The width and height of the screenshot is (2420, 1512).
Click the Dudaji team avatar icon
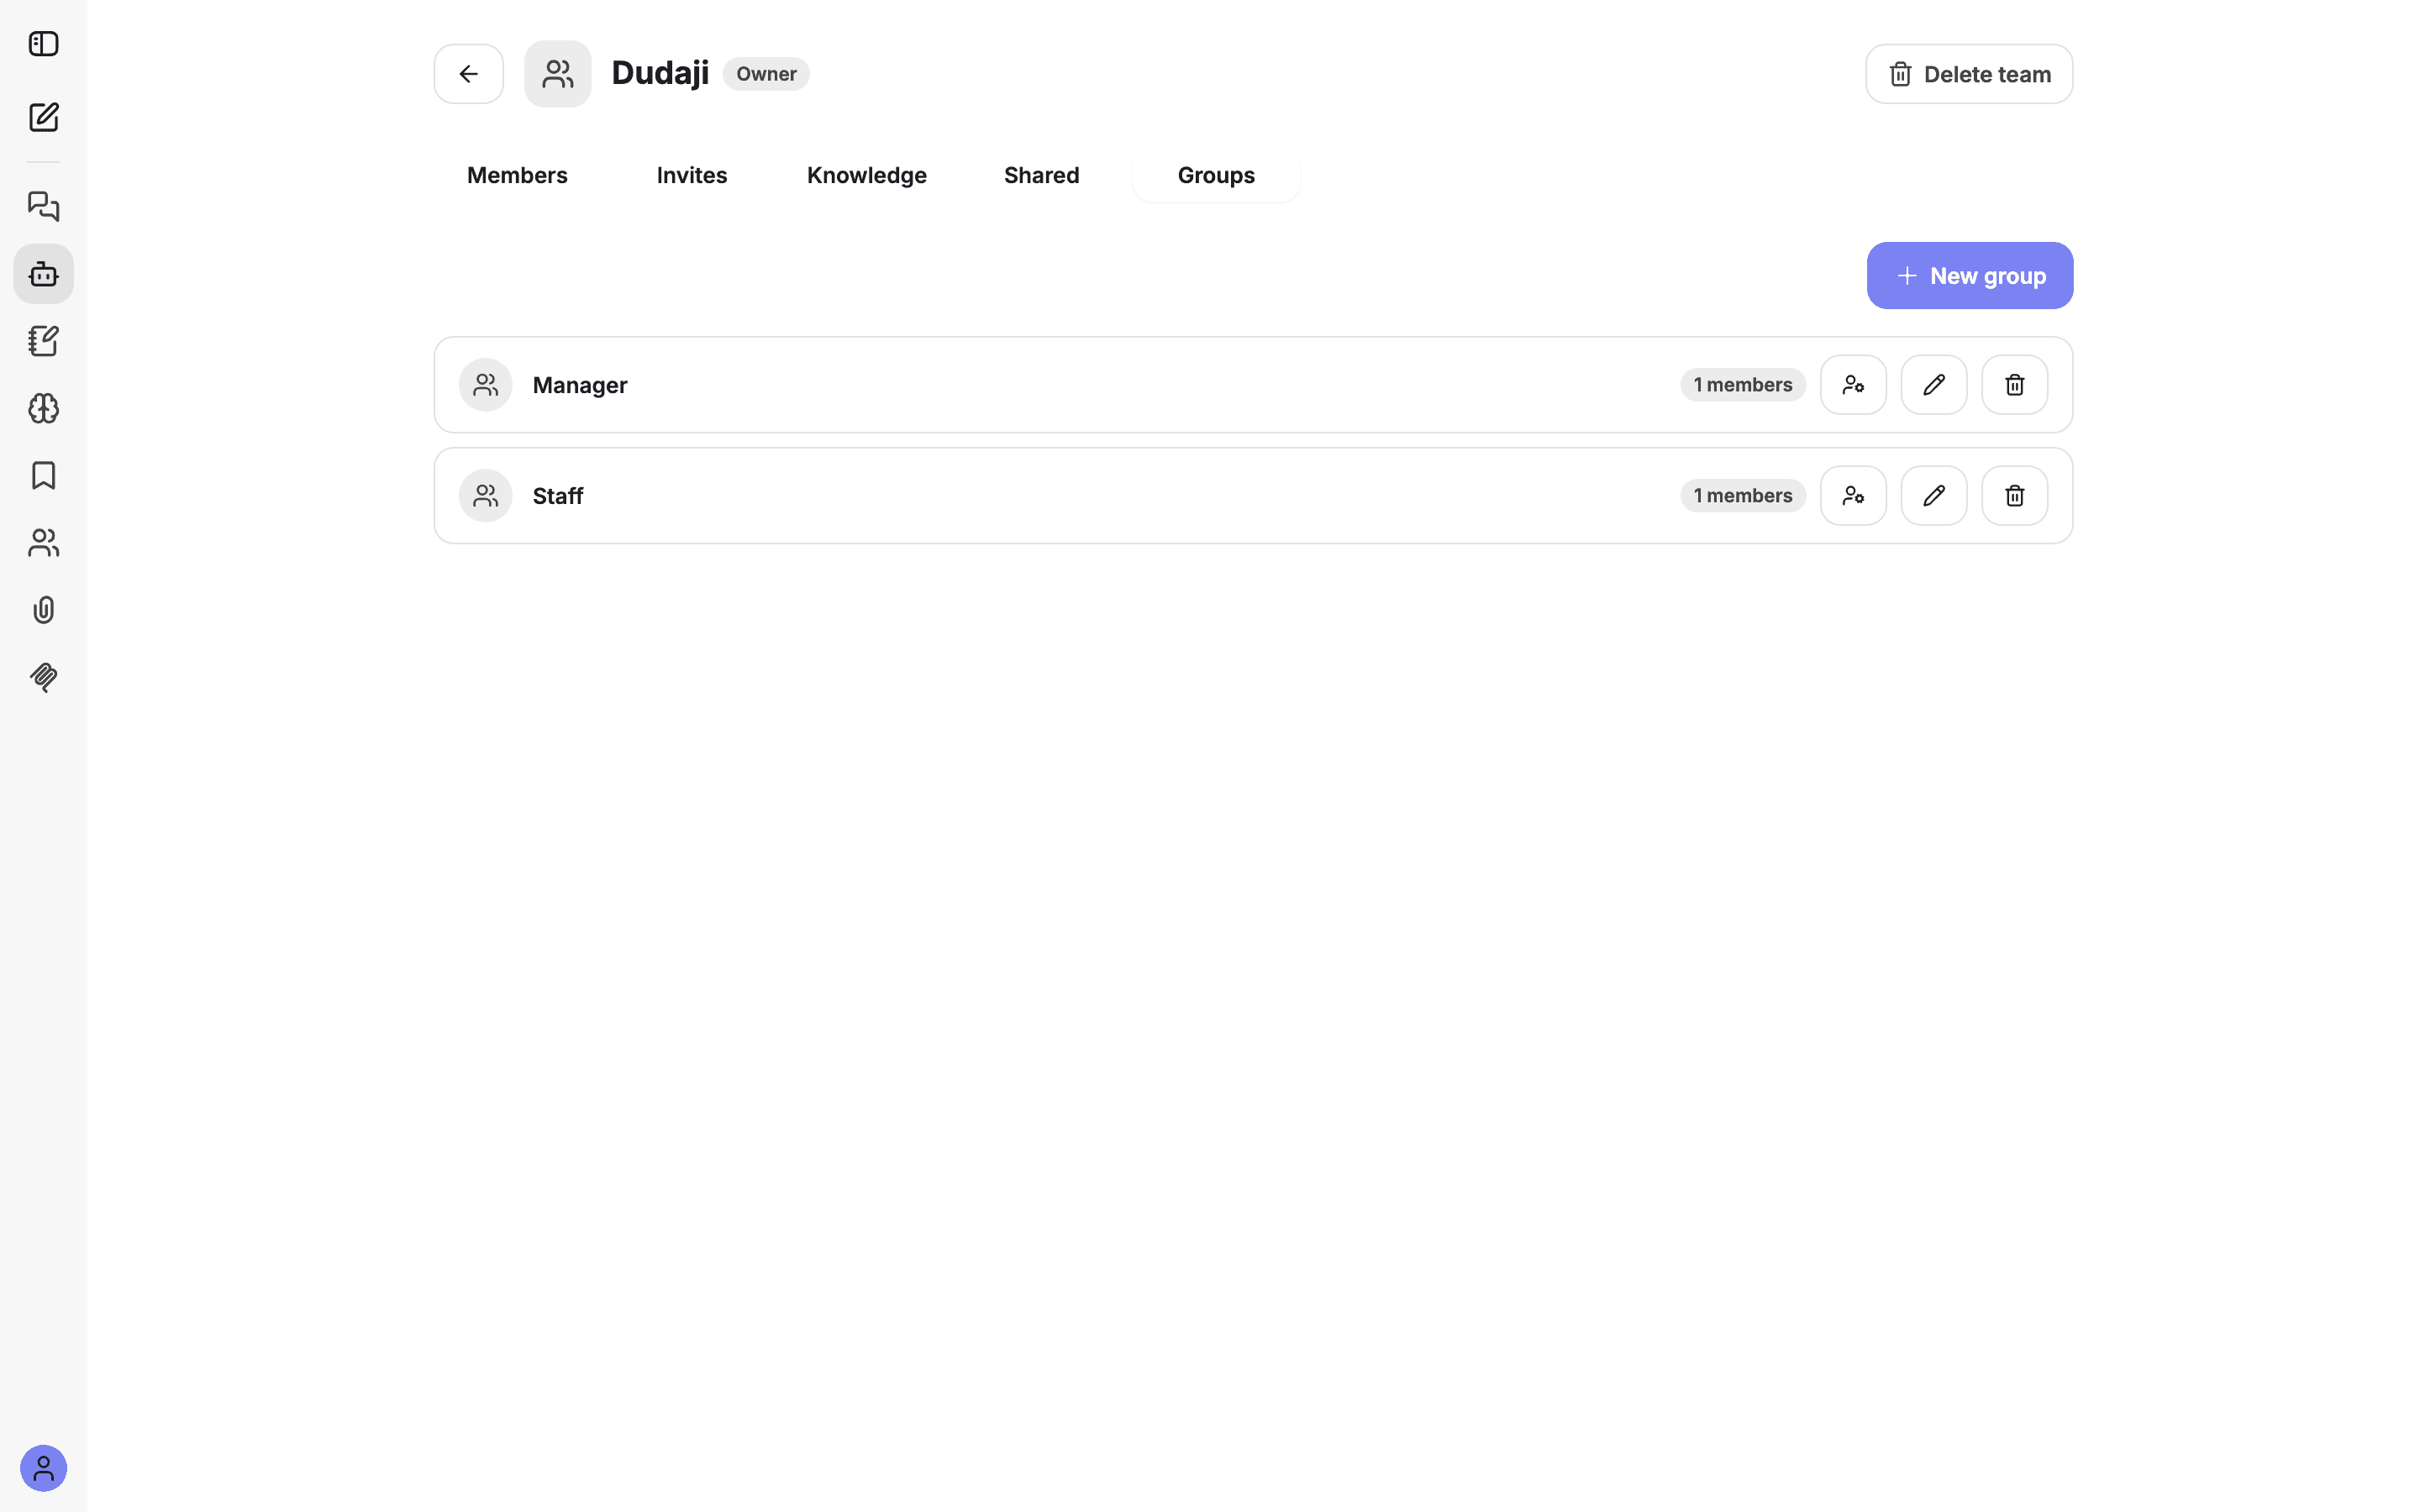pyautogui.click(x=558, y=74)
